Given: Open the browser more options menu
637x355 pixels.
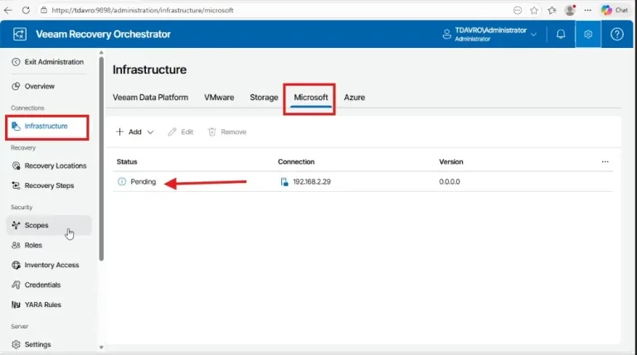Looking at the screenshot, I should click(588, 11).
